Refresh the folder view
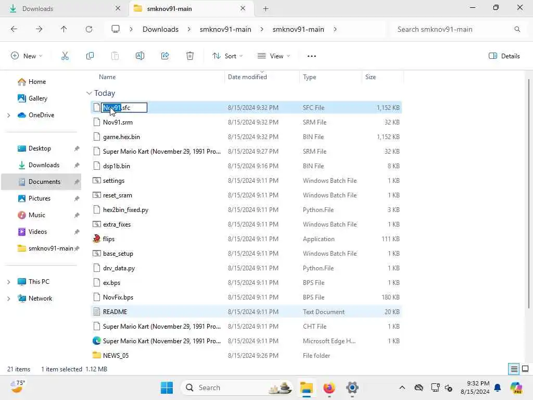 point(89,29)
